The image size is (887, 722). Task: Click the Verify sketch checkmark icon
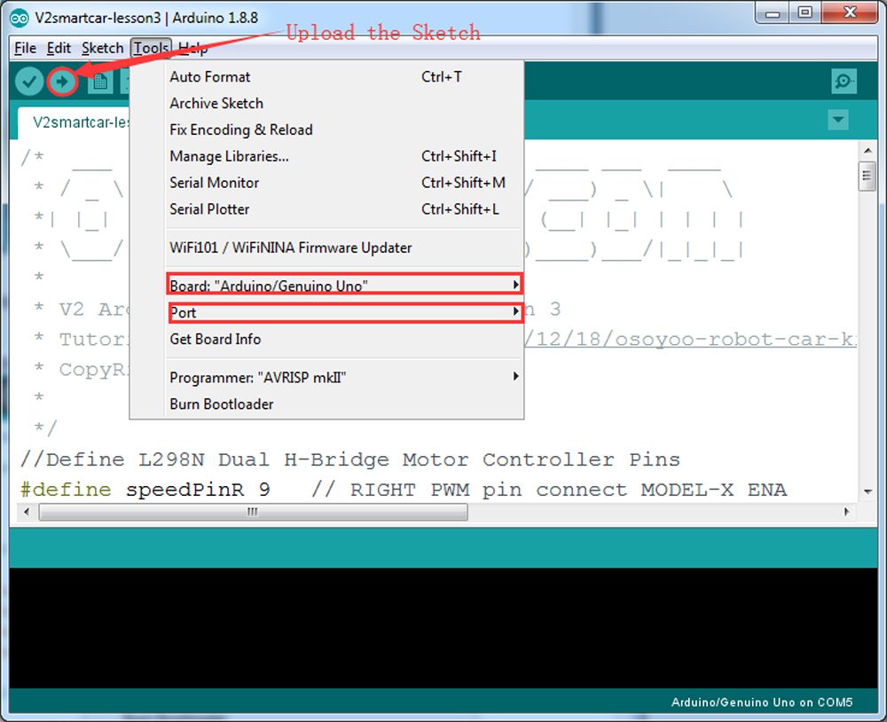click(29, 82)
